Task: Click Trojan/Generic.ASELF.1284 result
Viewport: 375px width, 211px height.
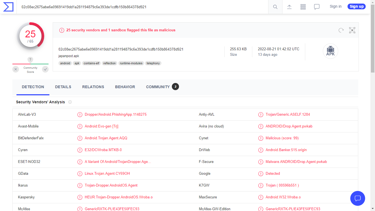Action: coord(288,115)
